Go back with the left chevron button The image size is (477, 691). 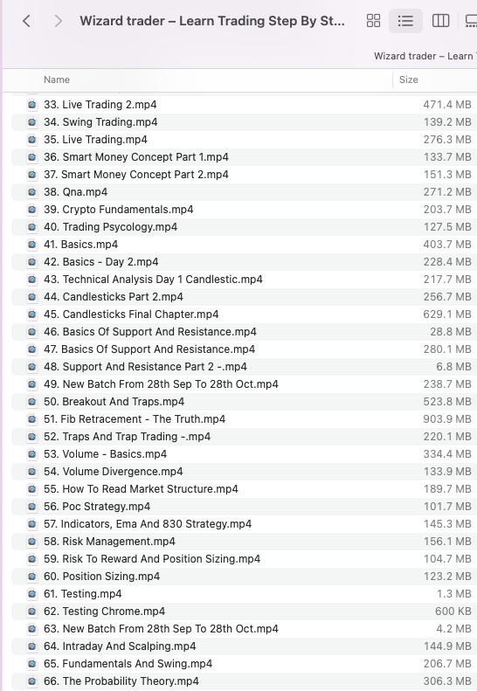[27, 21]
